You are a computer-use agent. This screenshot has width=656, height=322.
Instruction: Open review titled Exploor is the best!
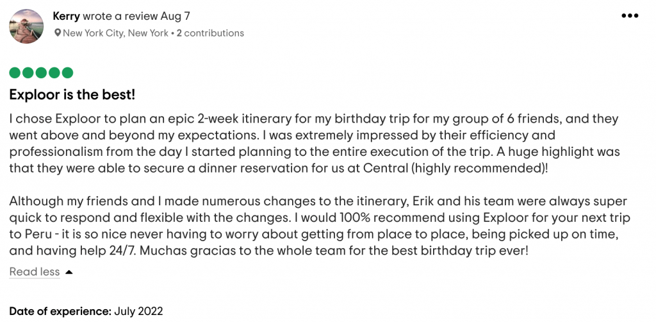click(x=72, y=95)
